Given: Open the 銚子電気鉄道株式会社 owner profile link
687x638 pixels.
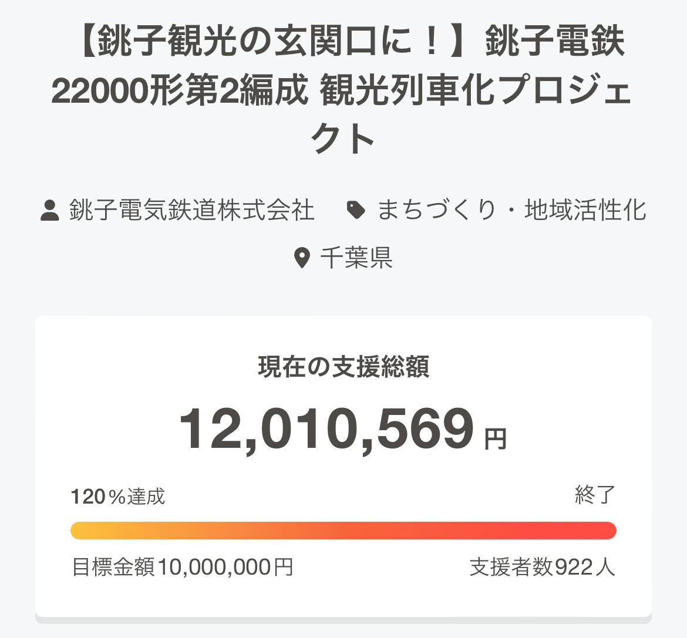Looking at the screenshot, I should tap(192, 210).
